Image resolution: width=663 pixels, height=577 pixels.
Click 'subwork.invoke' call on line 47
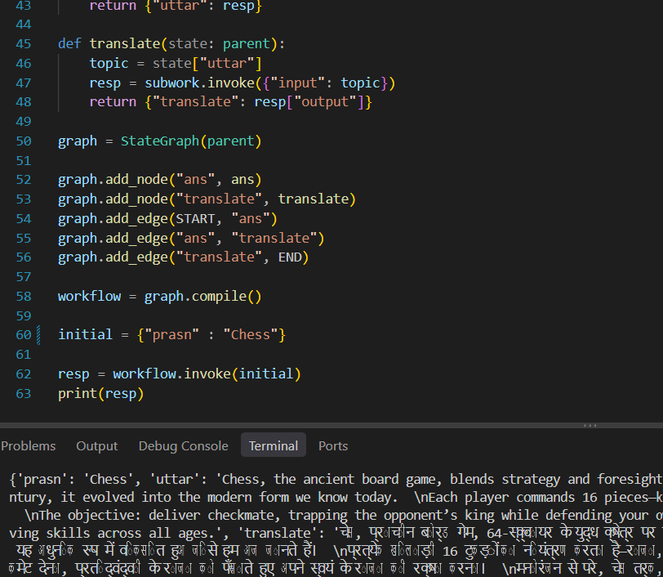coord(199,83)
